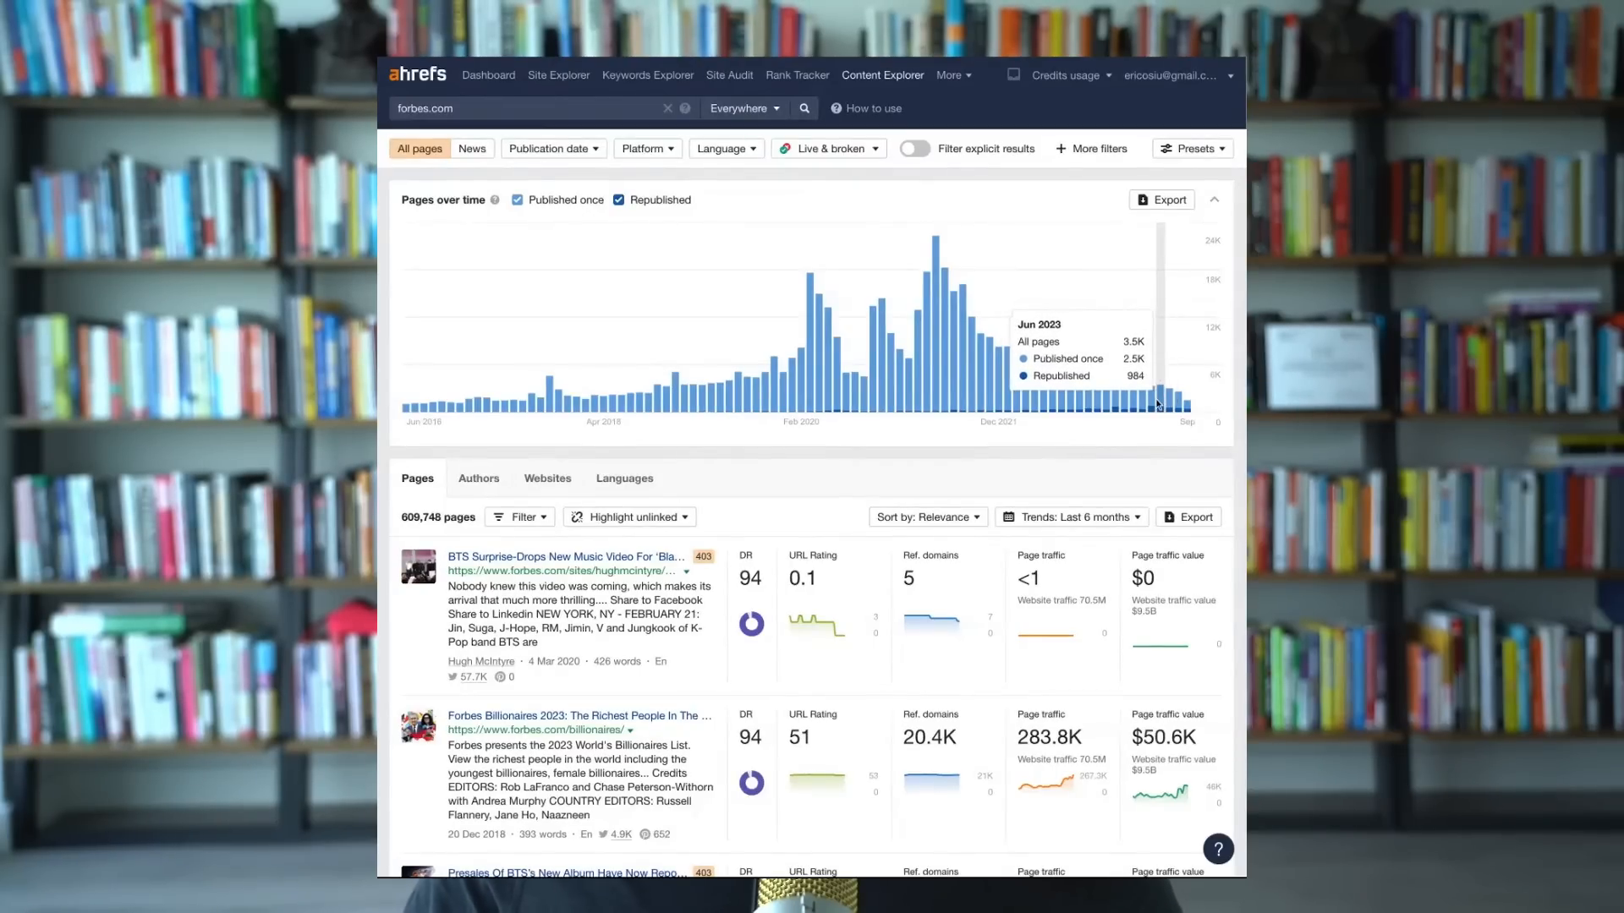
Task: Open Keywords Explorer
Action: point(648,75)
